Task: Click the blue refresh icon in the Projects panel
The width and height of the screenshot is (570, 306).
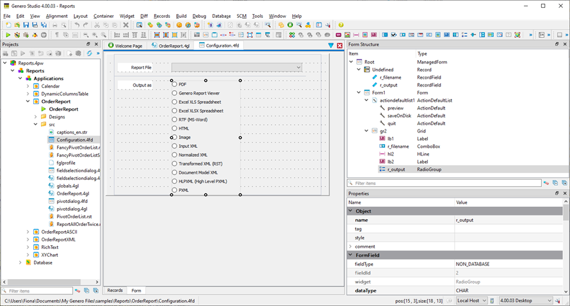Action: [x=90, y=53]
